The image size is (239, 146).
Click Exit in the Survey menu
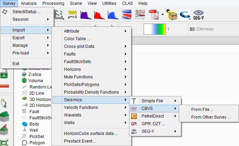pyautogui.click(x=16, y=63)
